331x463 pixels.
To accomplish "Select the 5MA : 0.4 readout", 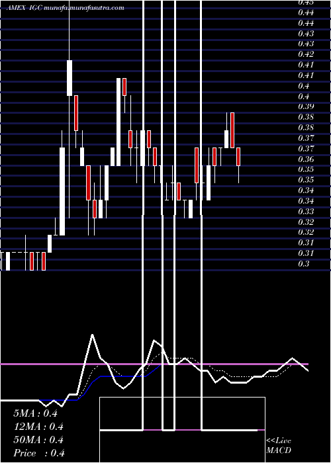I will (x=36, y=413).
